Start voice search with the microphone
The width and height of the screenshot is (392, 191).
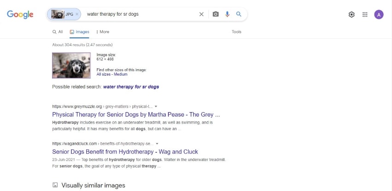(227, 14)
